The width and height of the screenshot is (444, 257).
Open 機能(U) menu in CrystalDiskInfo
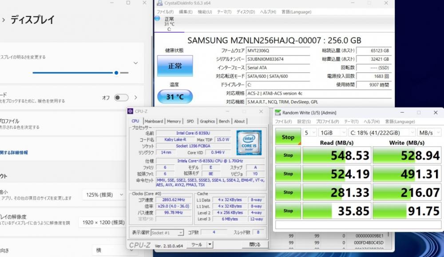tap(205, 12)
